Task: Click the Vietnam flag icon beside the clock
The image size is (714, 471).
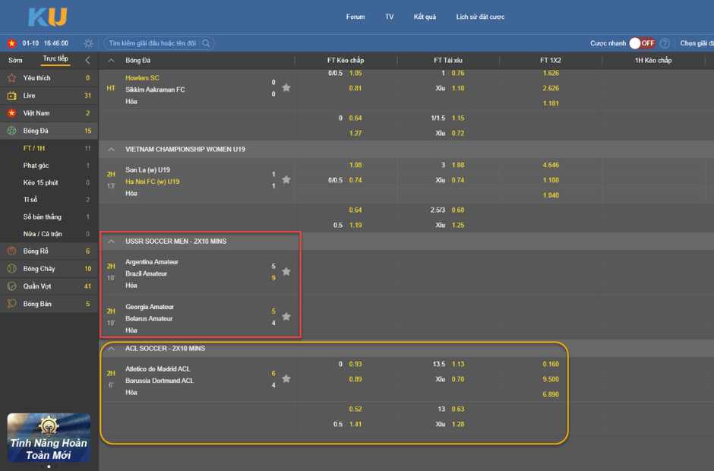Action: 12,43
